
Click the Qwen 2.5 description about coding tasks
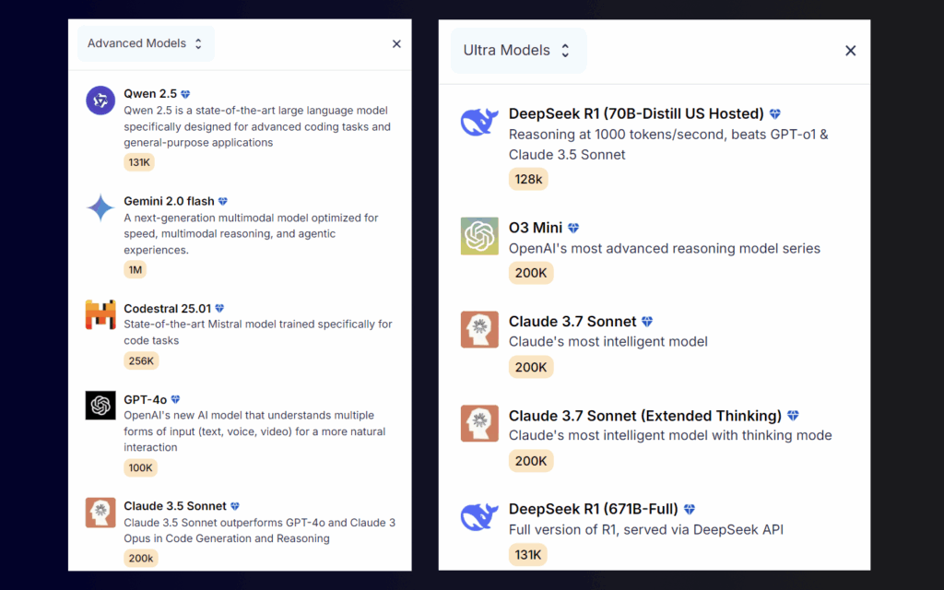point(257,126)
